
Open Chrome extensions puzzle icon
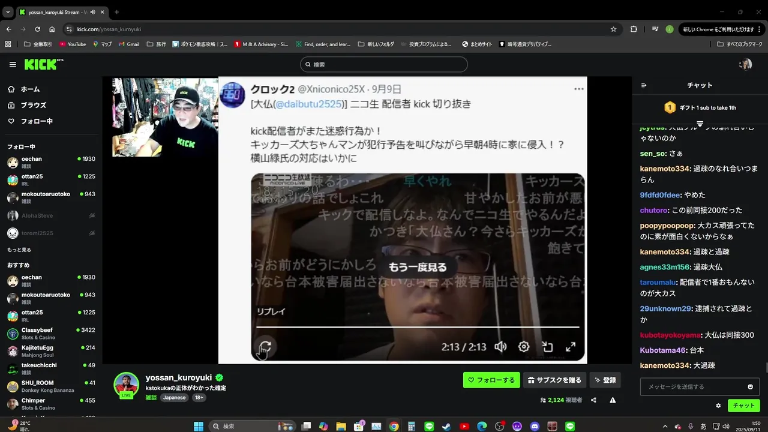coord(634,29)
